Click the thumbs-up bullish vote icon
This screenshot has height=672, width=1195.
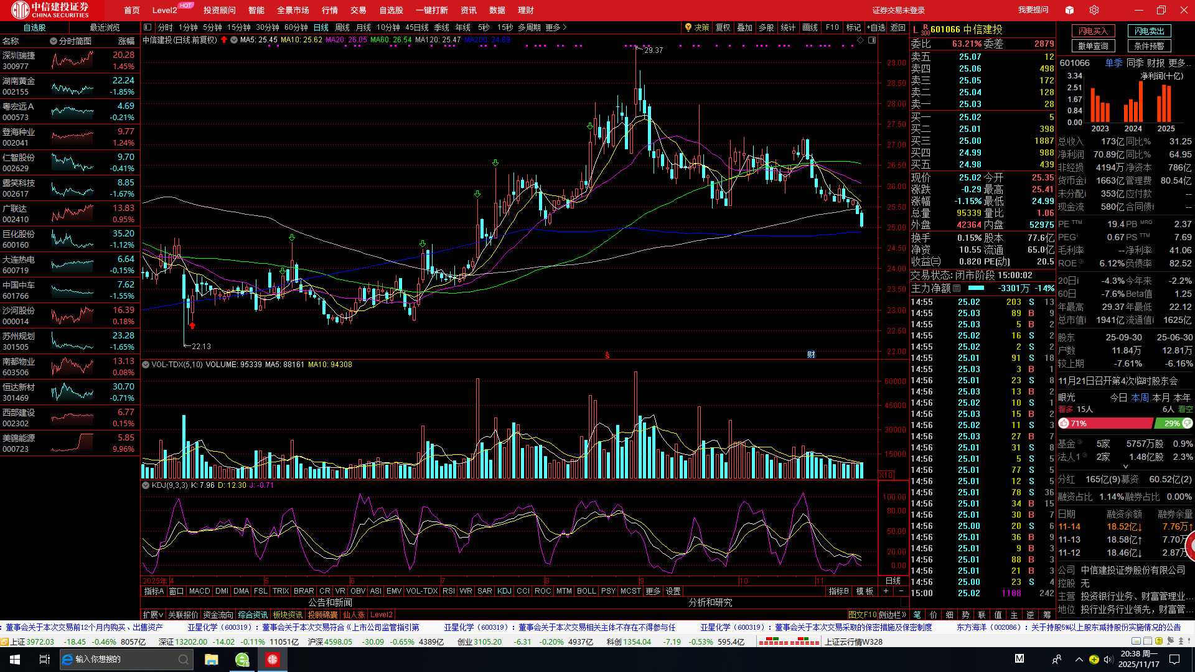(x=1064, y=424)
